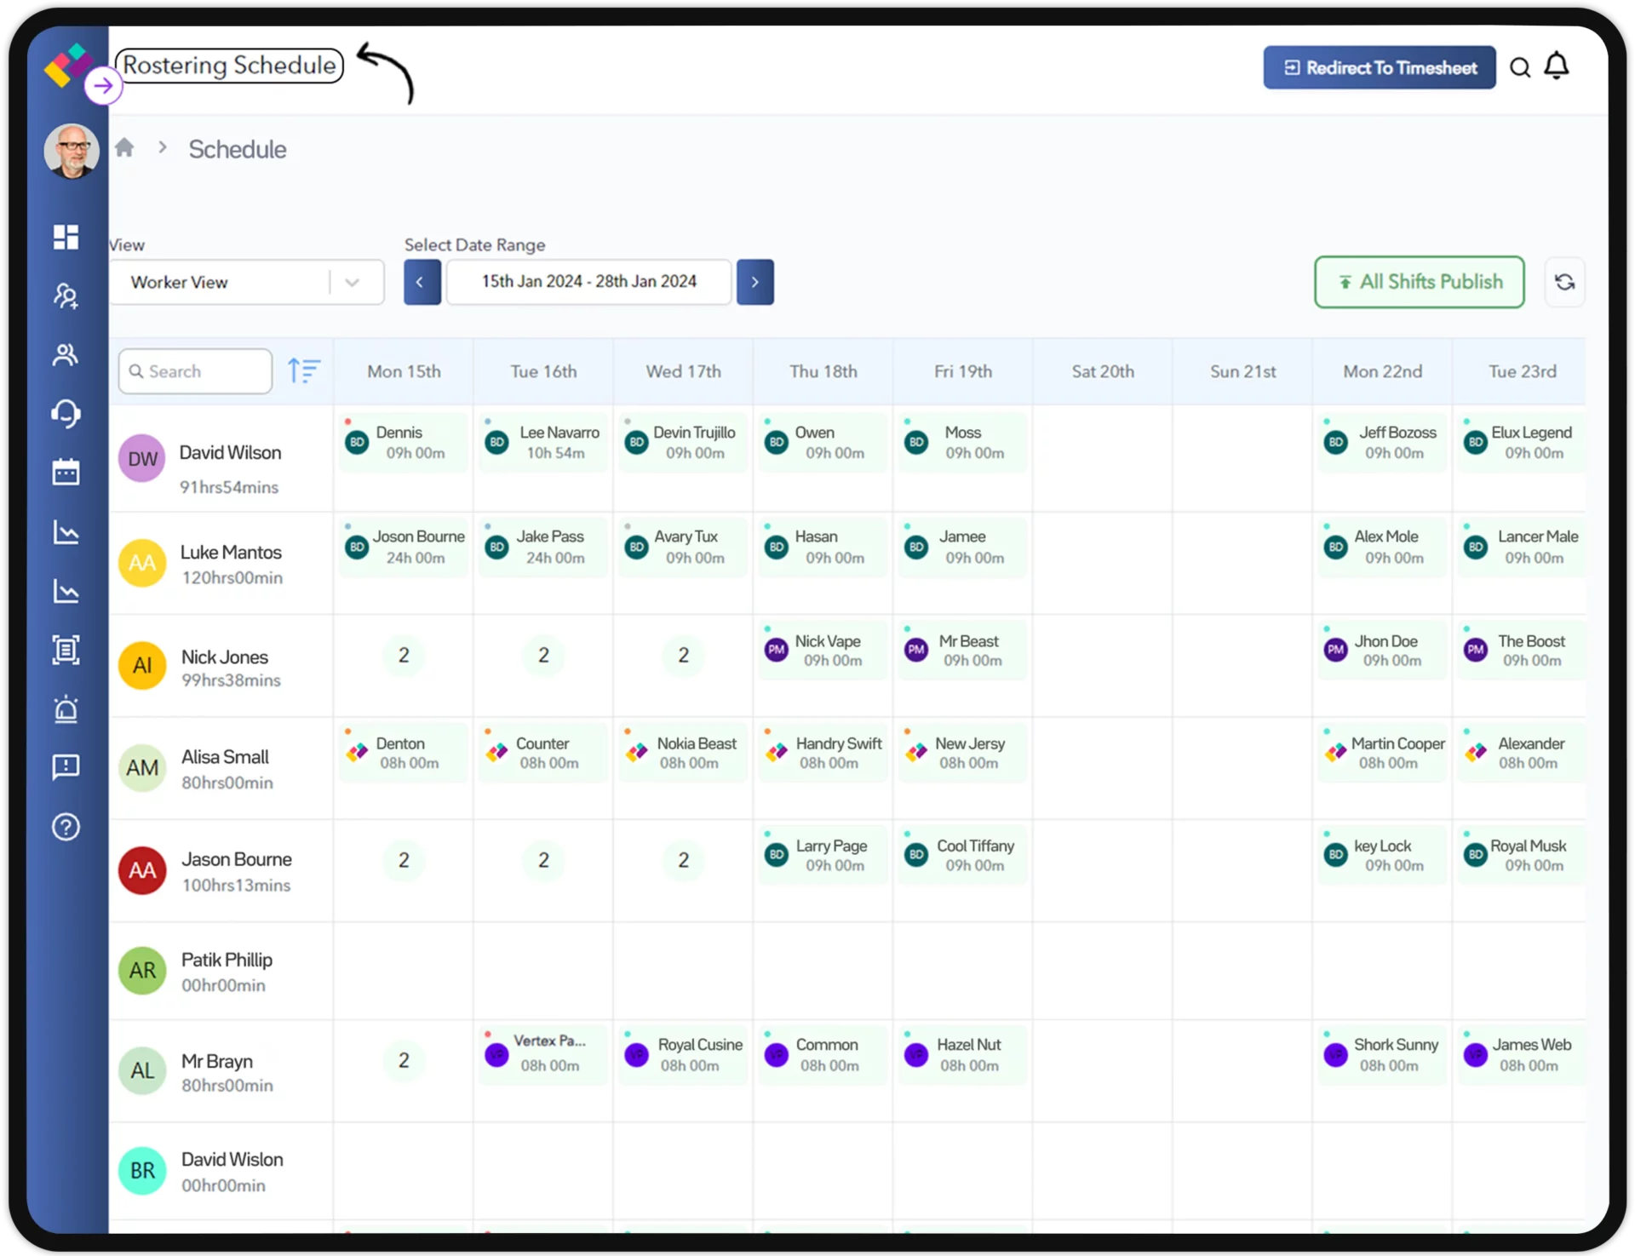Click All Shifts Publish button
Image resolution: width=1635 pixels, height=1256 pixels.
pos(1420,281)
